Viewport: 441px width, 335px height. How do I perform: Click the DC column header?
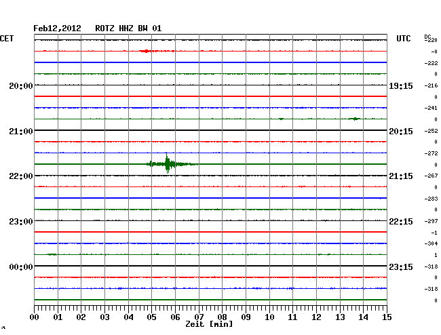[x=427, y=37]
